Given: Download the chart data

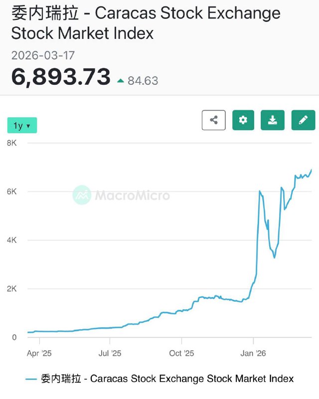Looking at the screenshot, I should 273,120.
